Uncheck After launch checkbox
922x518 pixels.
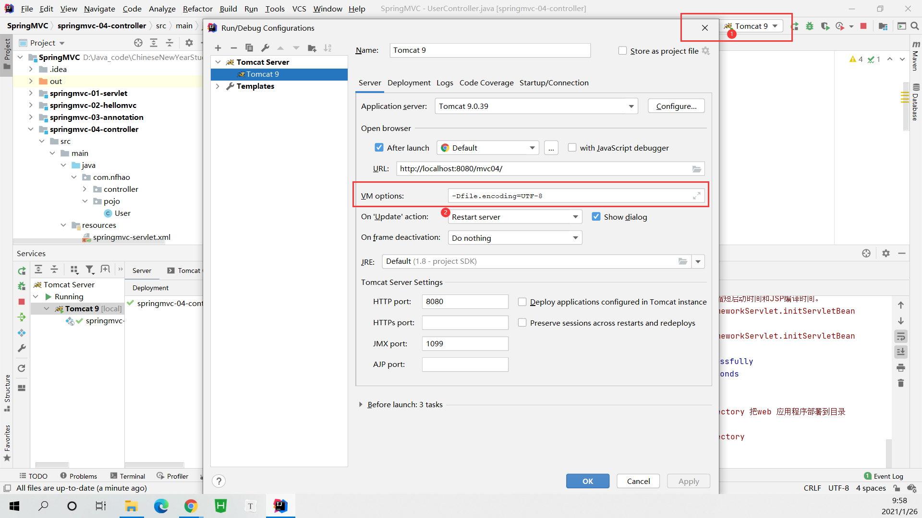pyautogui.click(x=379, y=148)
